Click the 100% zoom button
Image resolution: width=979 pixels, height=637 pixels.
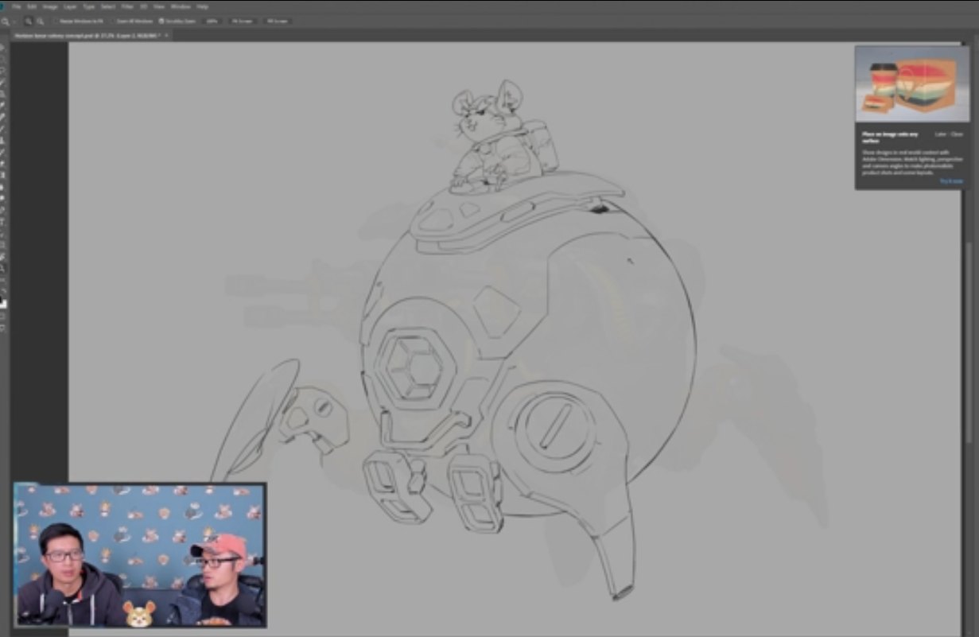212,21
